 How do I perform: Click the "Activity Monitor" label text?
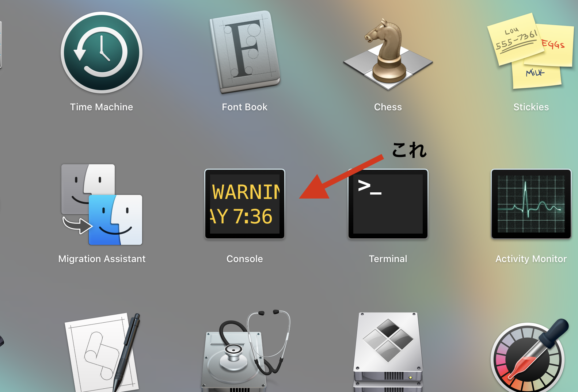531,259
